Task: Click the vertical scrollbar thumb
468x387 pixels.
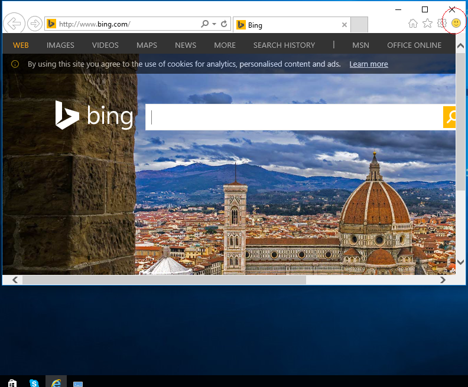Action: [x=460, y=122]
